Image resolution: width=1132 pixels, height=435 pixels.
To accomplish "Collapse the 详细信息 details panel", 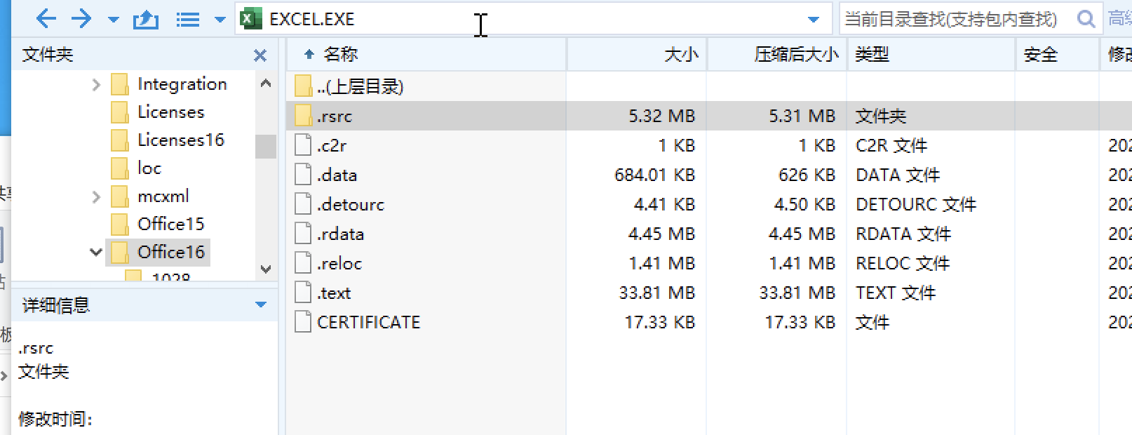I will (261, 305).
